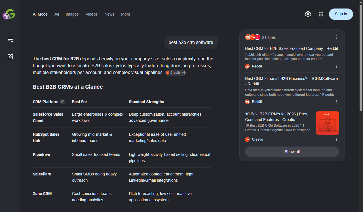This screenshot has width=363, height=212.
Task: Open three-dot menu for small B2B Business Reddit result
Action: 337,102
